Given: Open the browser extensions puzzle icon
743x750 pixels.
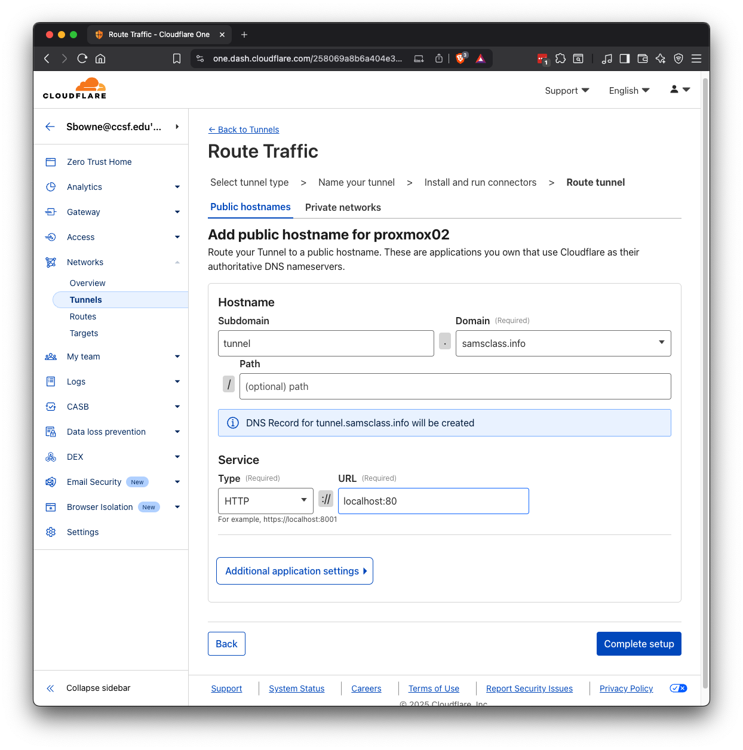Looking at the screenshot, I should (560, 59).
